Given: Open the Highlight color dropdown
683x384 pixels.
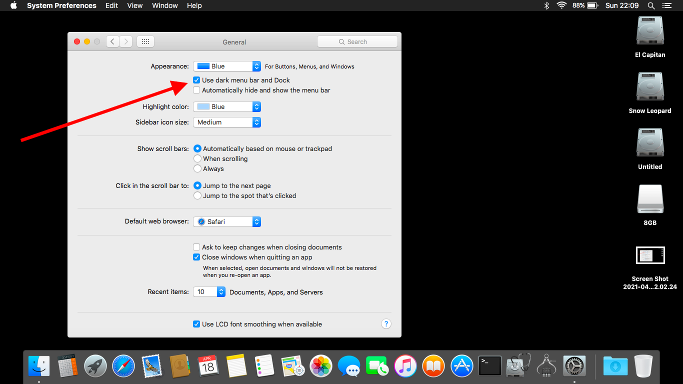Looking at the screenshot, I should 227,106.
